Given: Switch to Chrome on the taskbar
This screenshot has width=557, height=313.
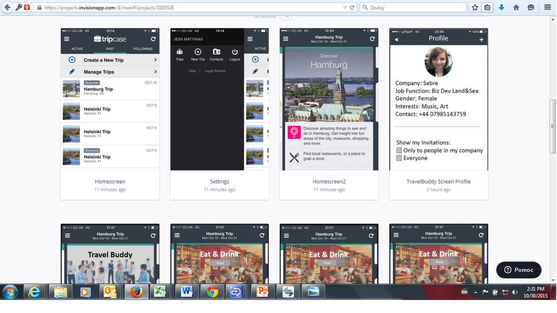Looking at the screenshot, I should [x=213, y=292].
